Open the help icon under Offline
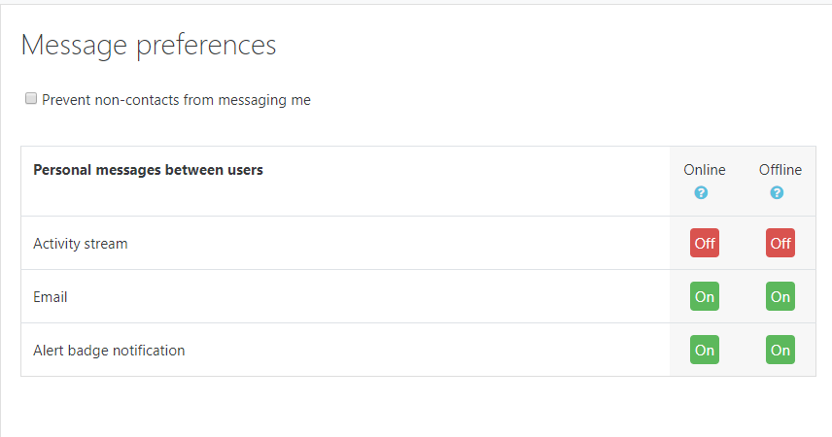Screen dimensions: 832x437 777,192
